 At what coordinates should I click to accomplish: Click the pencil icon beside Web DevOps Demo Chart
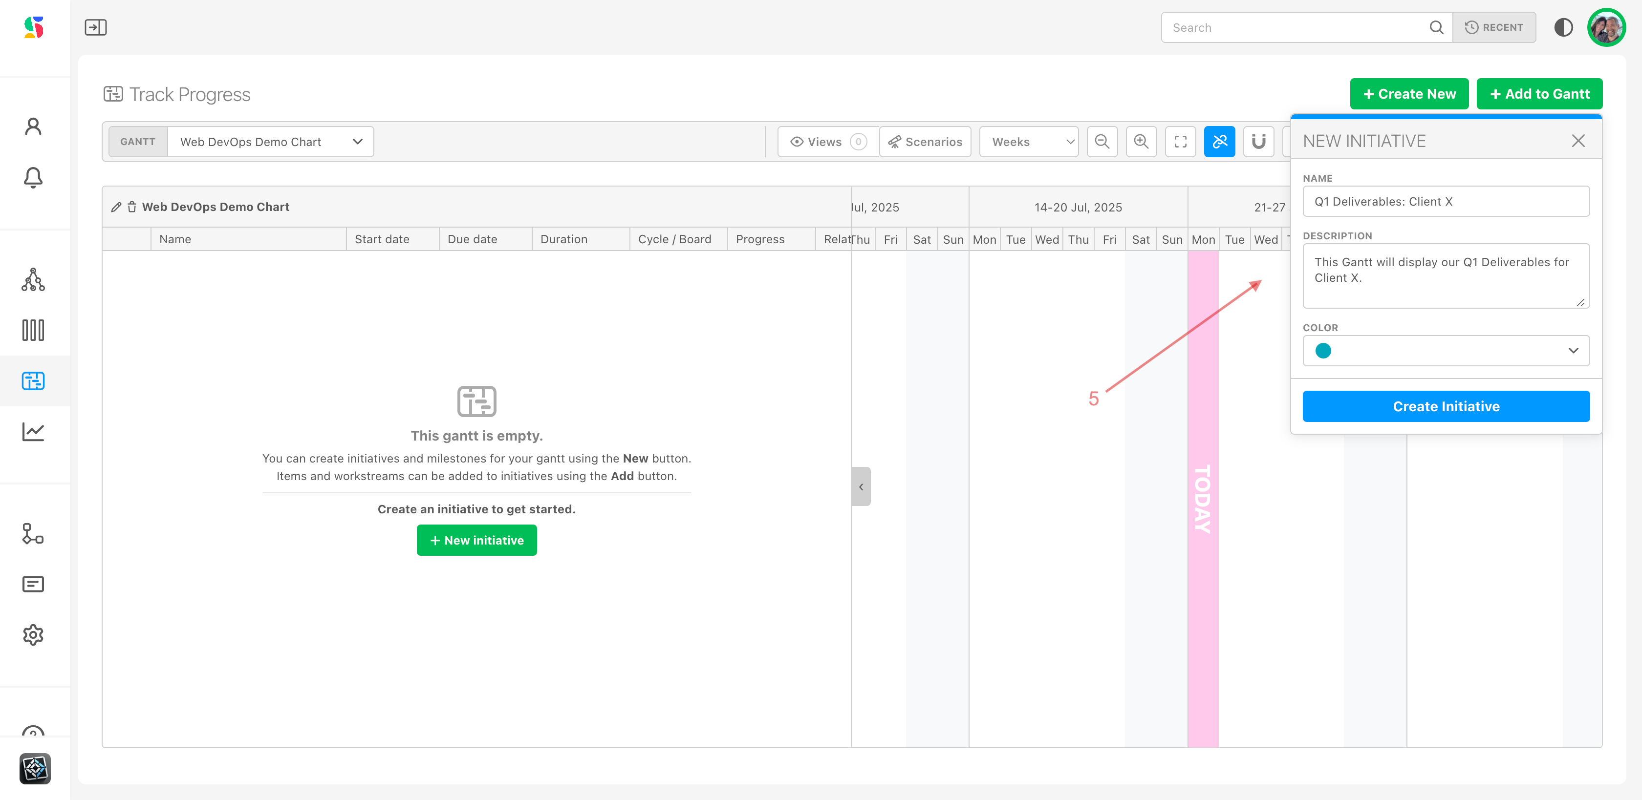pyautogui.click(x=116, y=207)
